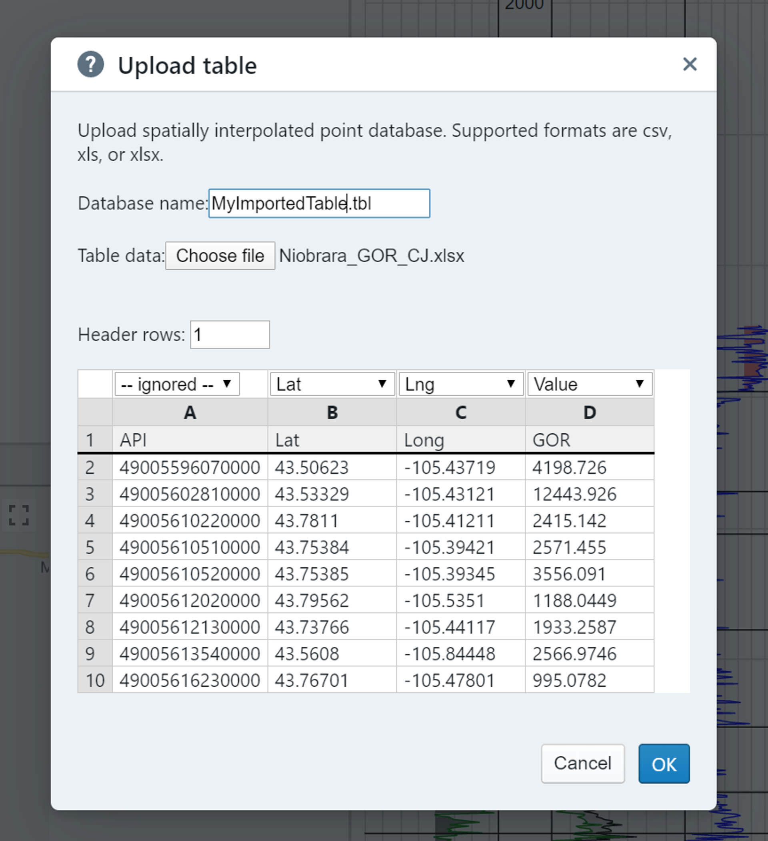Click cell with value 12443.926
Image resolution: width=768 pixels, height=841 pixels.
[x=589, y=494]
